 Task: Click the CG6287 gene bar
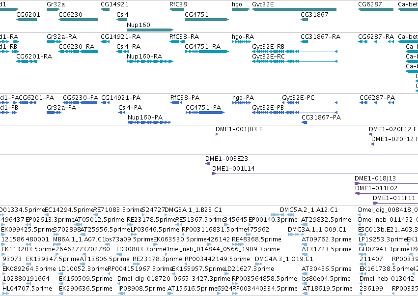coord(376,9)
